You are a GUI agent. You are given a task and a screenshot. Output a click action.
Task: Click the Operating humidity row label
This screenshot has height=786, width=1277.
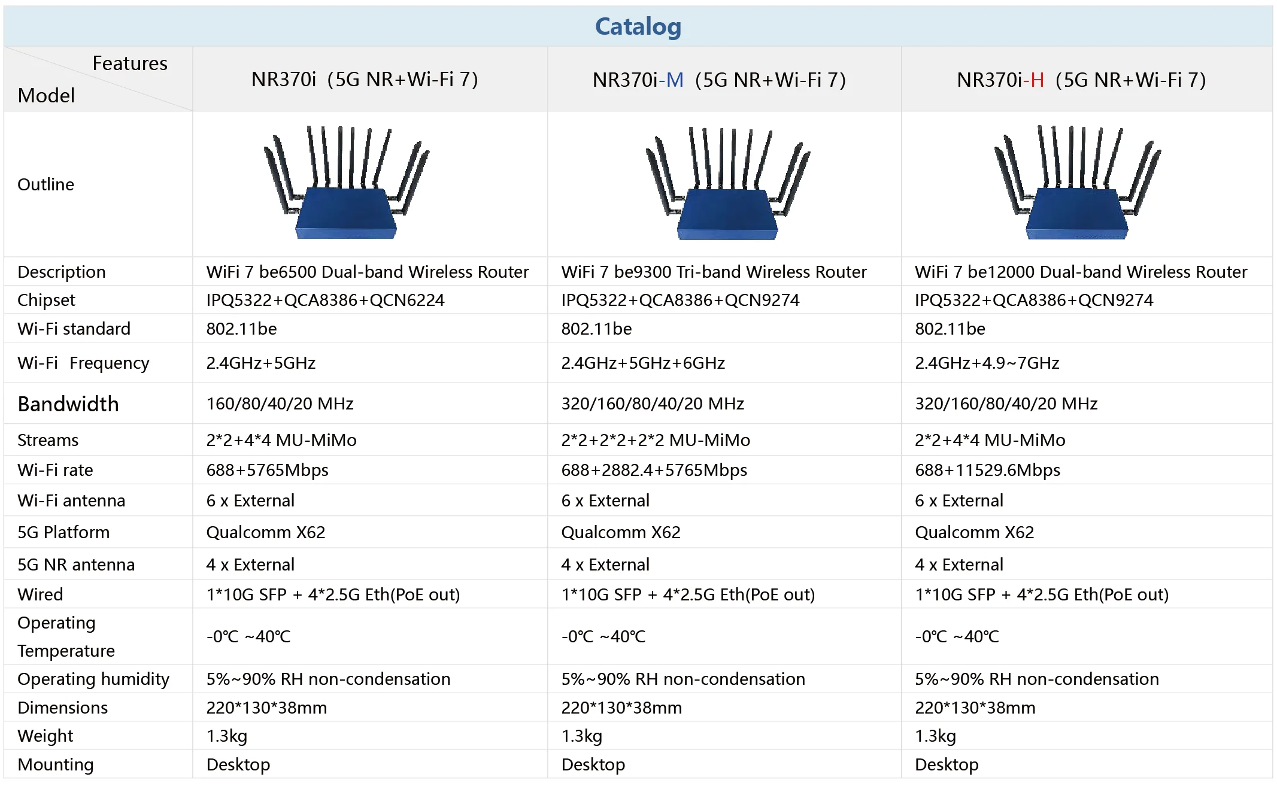(93, 679)
